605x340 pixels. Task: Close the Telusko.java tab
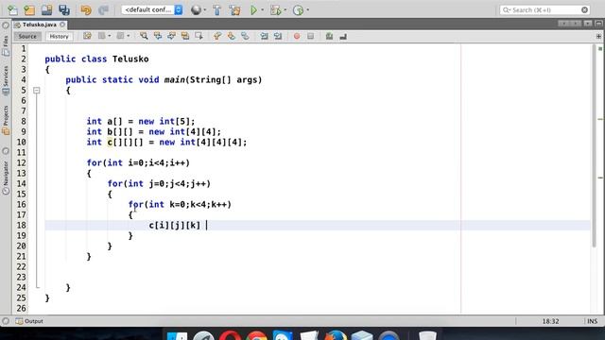pos(62,25)
